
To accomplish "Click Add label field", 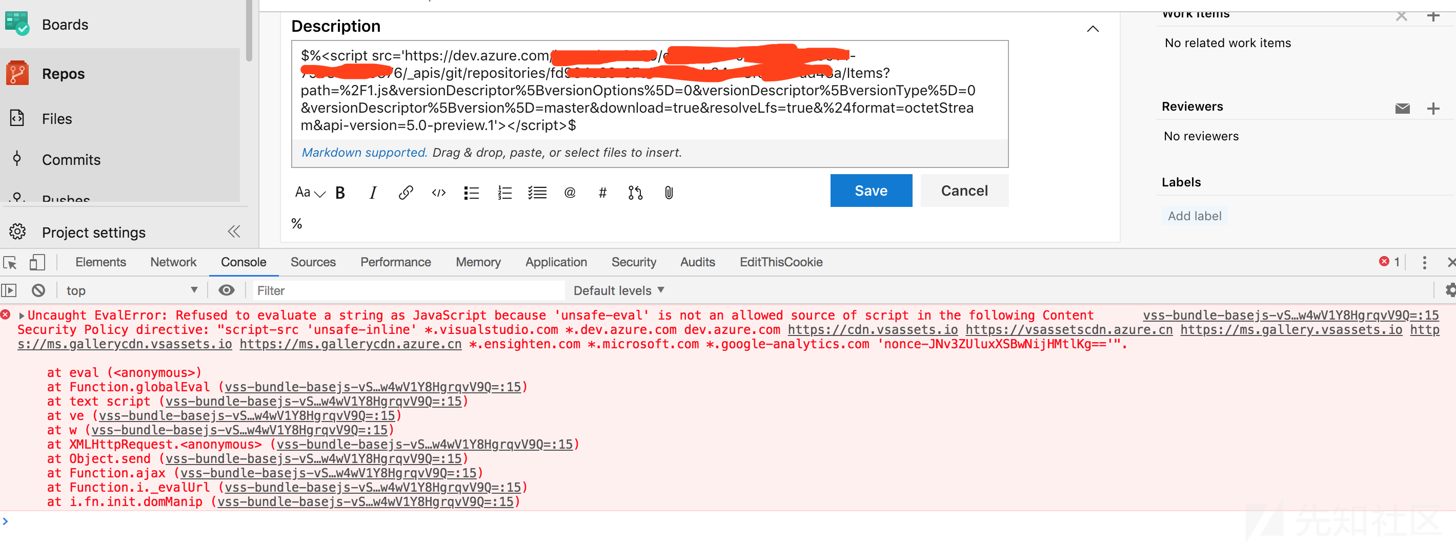I will [x=1195, y=216].
